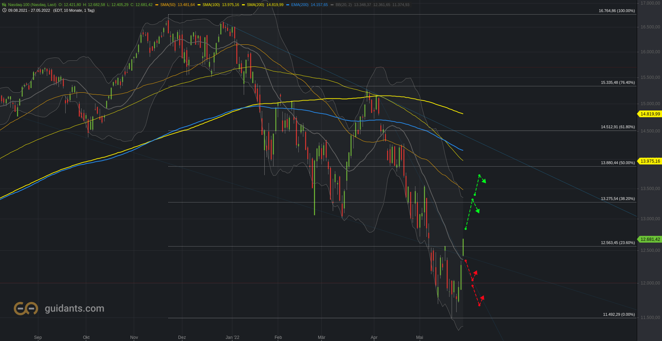
Task: Select the SMA(200) indicator label
Action: [x=255, y=5]
